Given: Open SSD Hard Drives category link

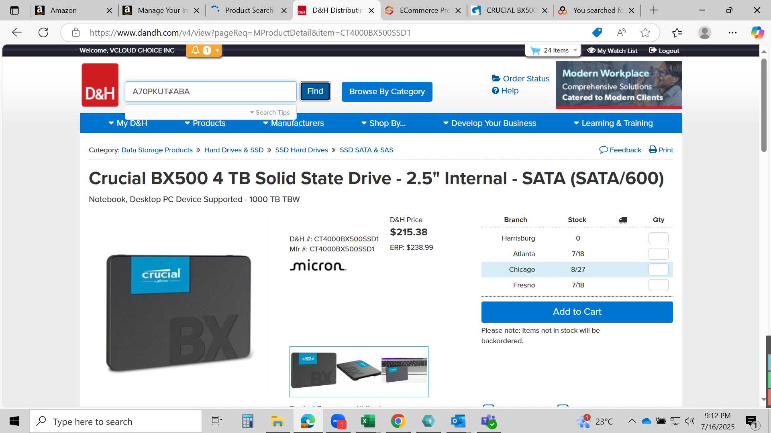Looking at the screenshot, I should (302, 150).
